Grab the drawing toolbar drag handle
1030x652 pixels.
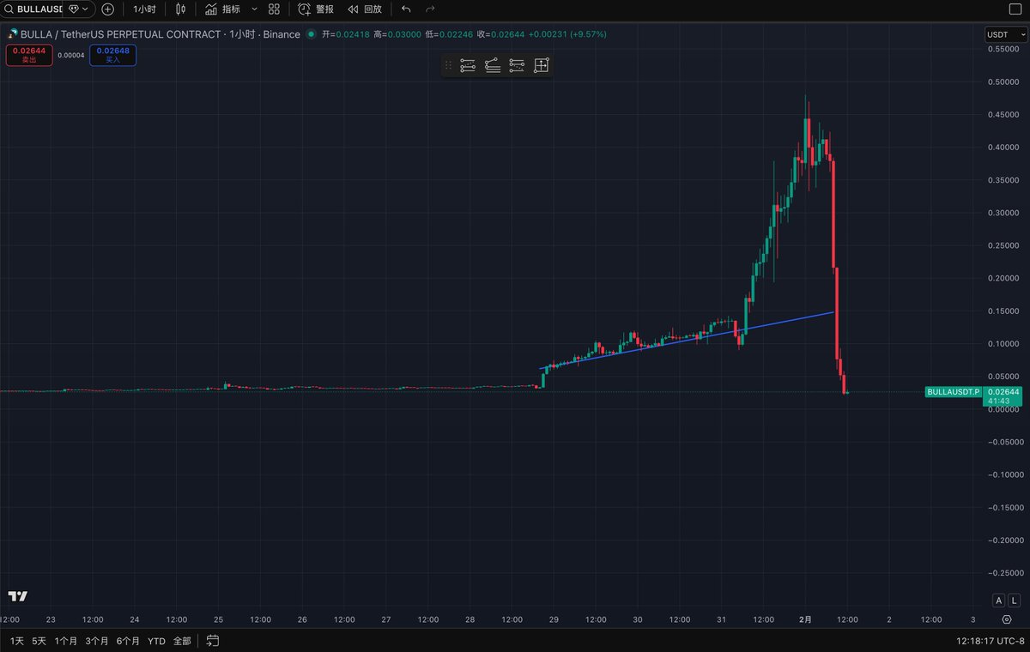[x=448, y=65]
